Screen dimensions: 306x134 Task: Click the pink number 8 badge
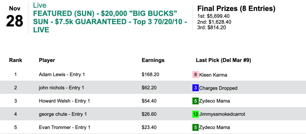(x=195, y=75)
